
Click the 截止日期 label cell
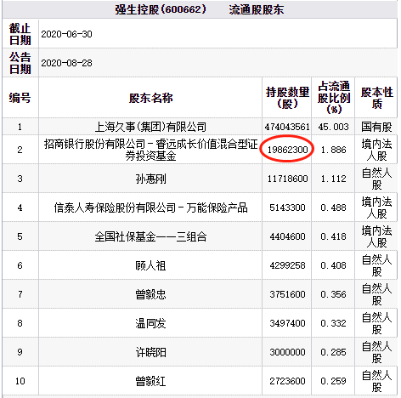20,34
